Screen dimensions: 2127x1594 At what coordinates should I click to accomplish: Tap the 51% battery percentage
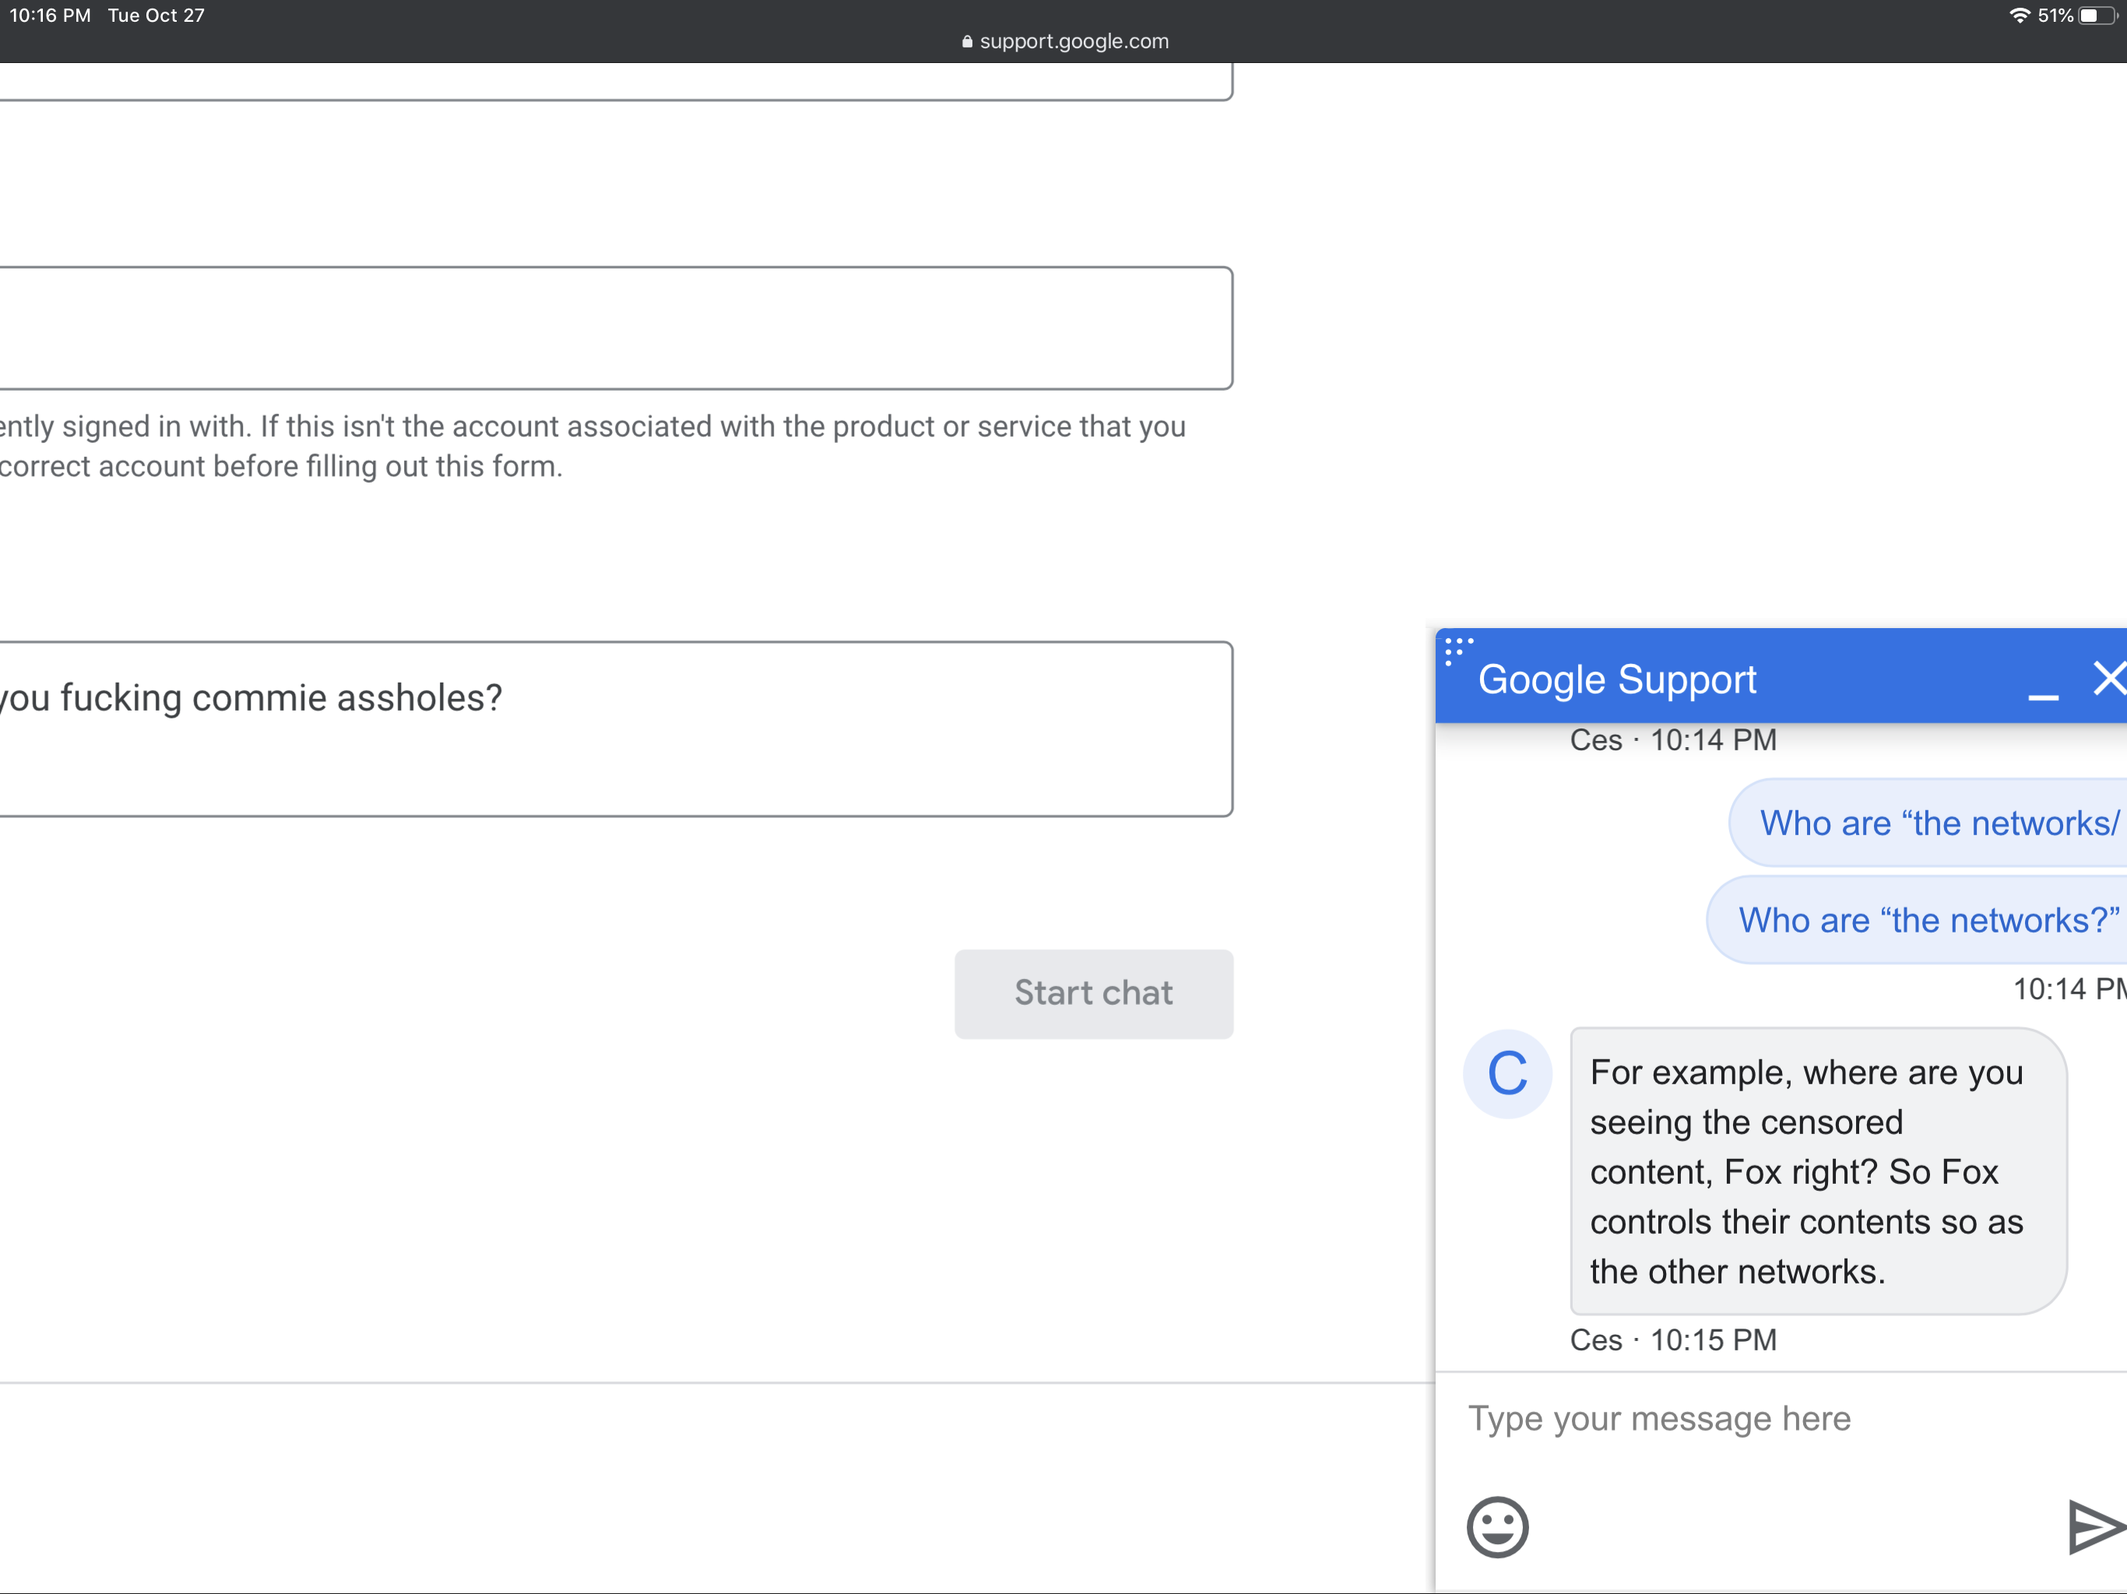[x=2055, y=16]
